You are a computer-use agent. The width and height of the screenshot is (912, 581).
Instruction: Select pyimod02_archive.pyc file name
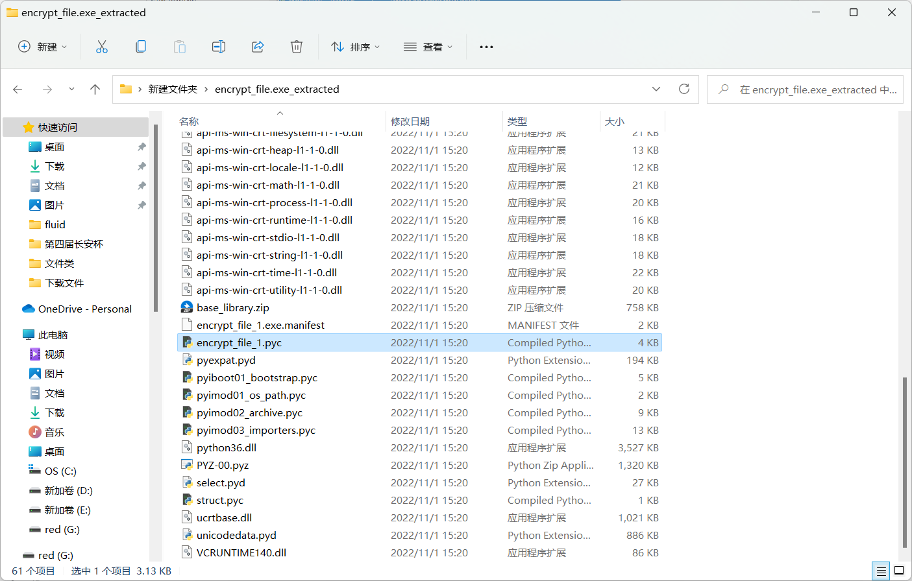[x=249, y=412]
